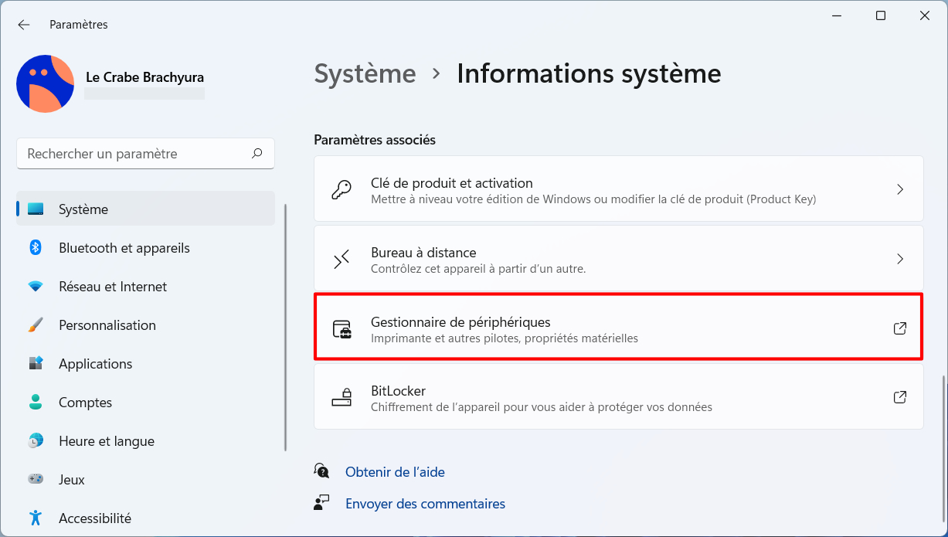Click the Paramètres associés heading

375,140
